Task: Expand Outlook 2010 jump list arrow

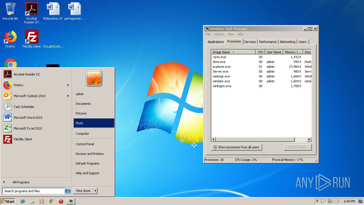Action: tap(68, 96)
